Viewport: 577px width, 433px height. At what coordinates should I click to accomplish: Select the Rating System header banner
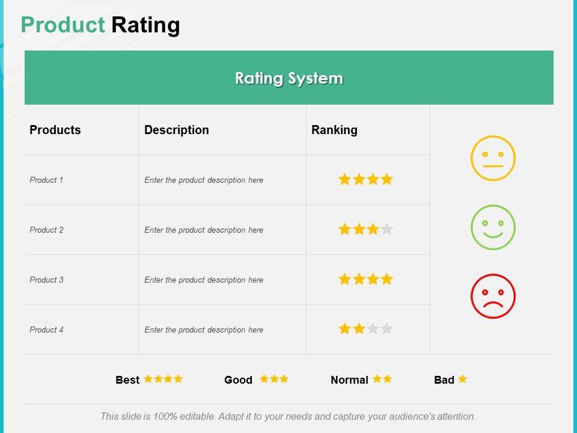tap(288, 78)
